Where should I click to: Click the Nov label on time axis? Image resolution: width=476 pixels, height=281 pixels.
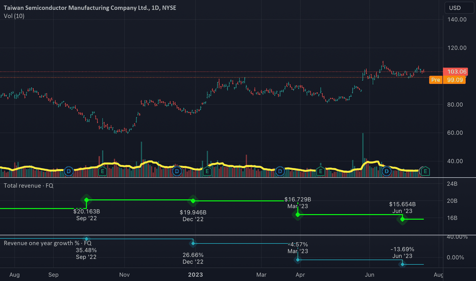125,275
